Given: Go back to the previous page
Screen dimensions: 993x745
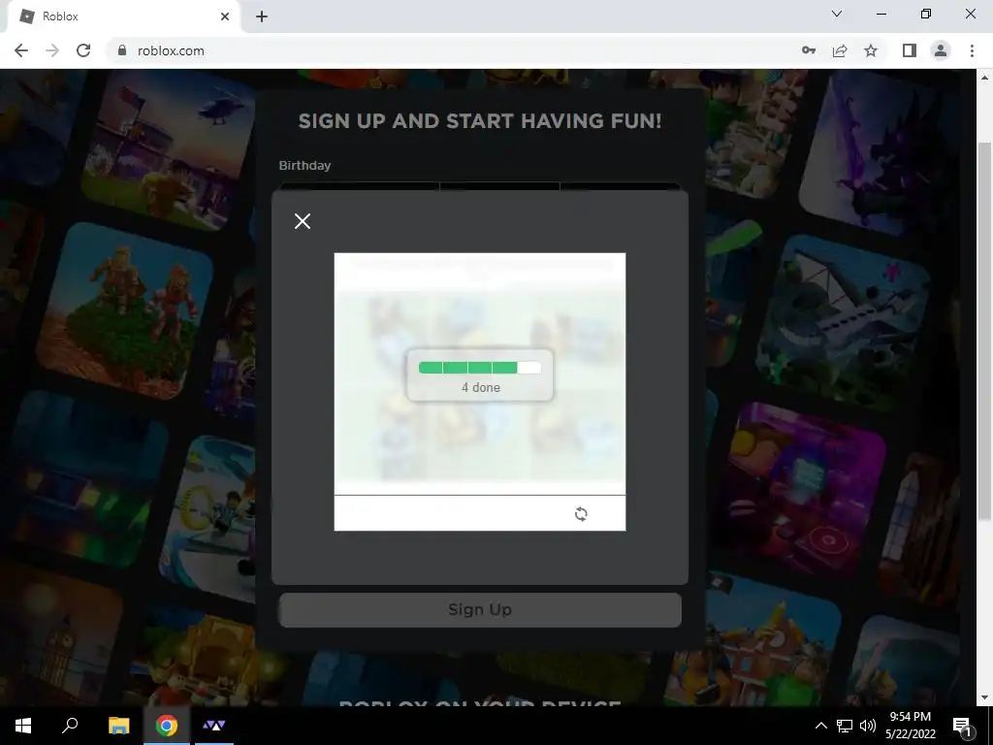Looking at the screenshot, I should click(x=21, y=50).
